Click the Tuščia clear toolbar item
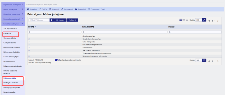225x95 pixels. (x=43, y=9)
